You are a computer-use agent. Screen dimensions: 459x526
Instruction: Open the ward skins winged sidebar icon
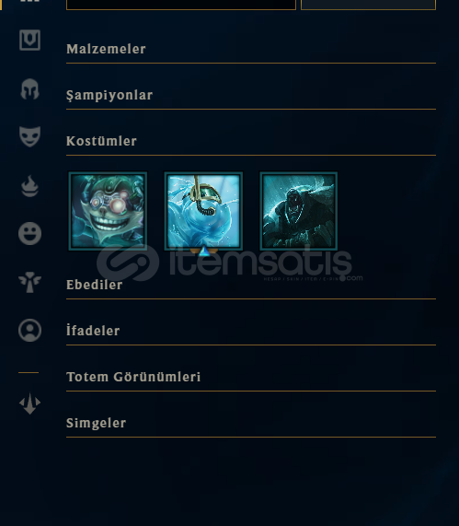(29, 282)
